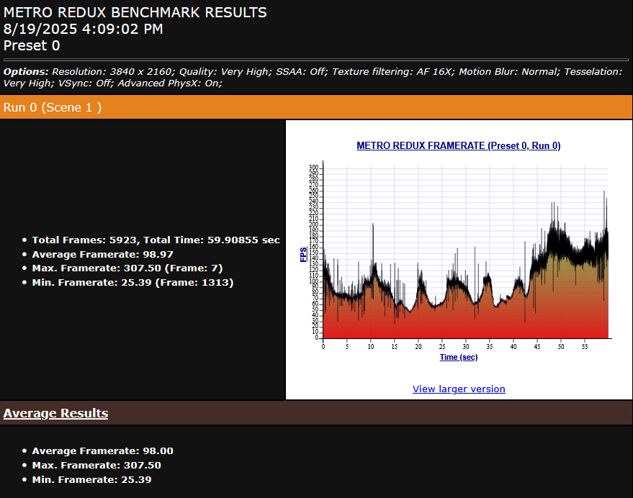Click the METRO REDUX FRAMERATE chart title
633x498 pixels.
[x=459, y=145]
